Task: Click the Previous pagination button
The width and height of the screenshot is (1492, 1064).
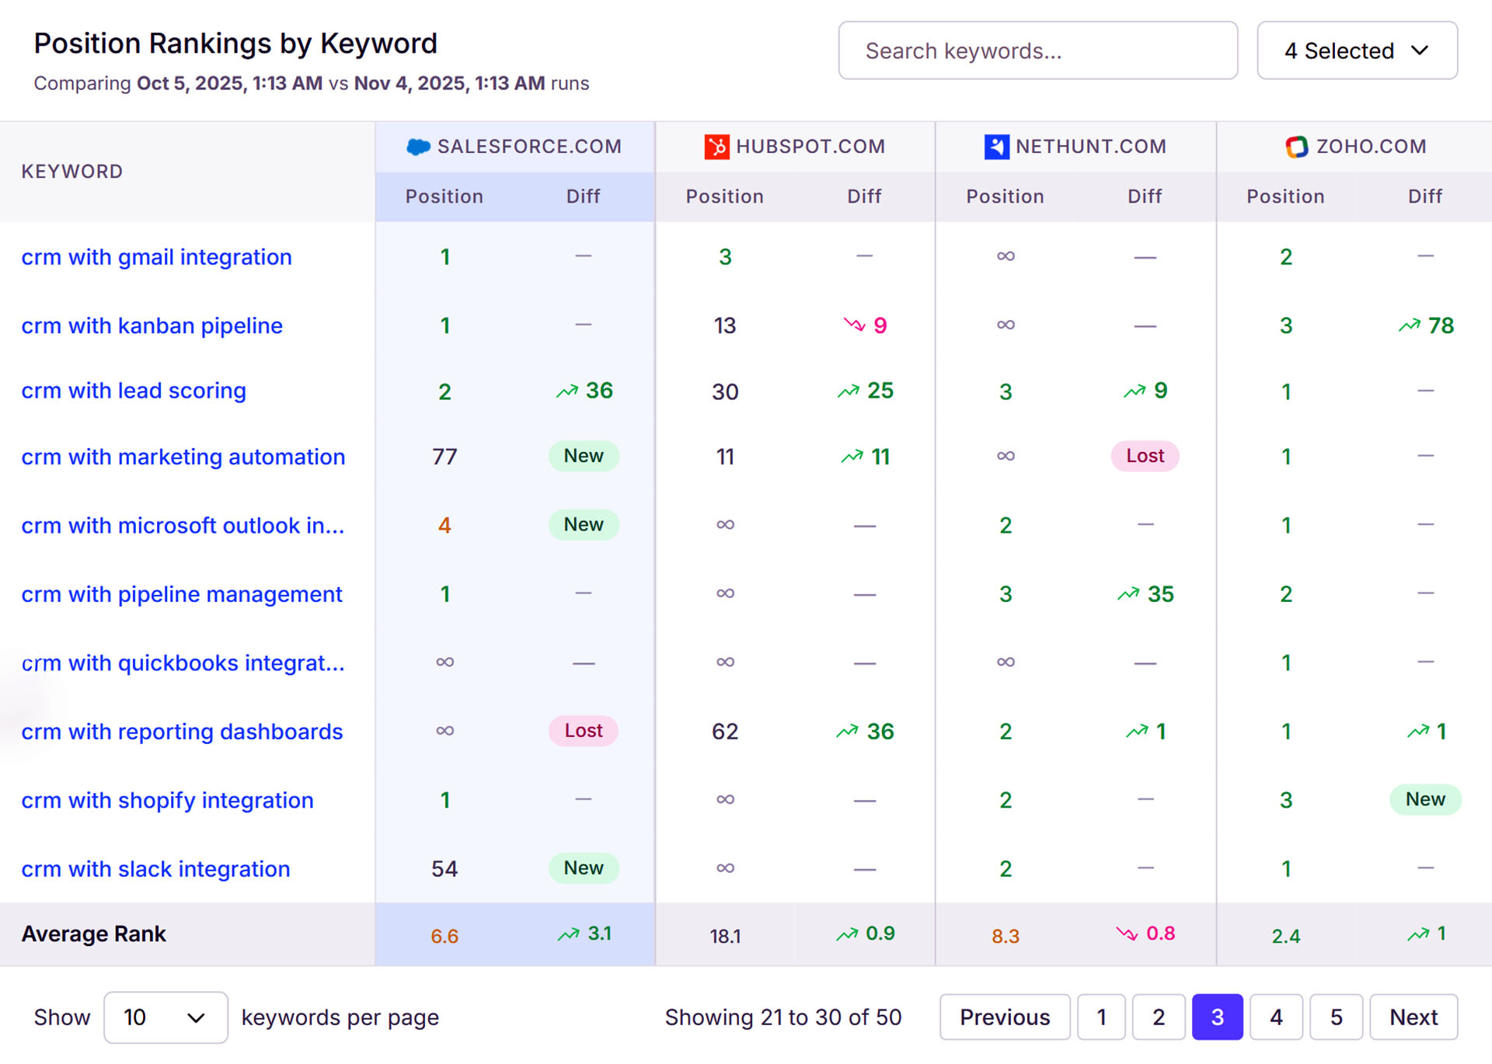Action: (x=1005, y=1017)
